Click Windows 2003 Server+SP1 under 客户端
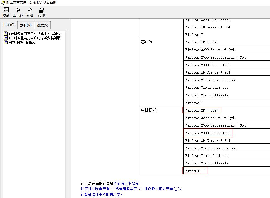The width and height of the screenshot is (270, 198). (208, 65)
